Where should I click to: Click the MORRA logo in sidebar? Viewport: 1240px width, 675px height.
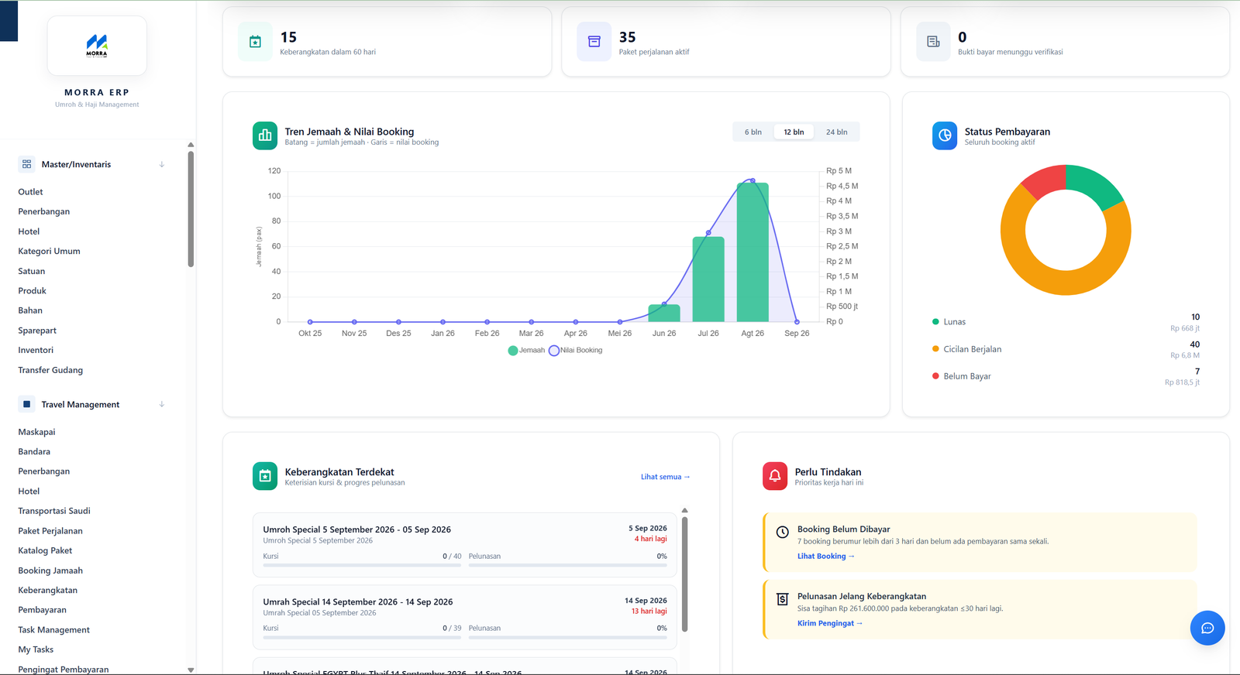tap(97, 46)
